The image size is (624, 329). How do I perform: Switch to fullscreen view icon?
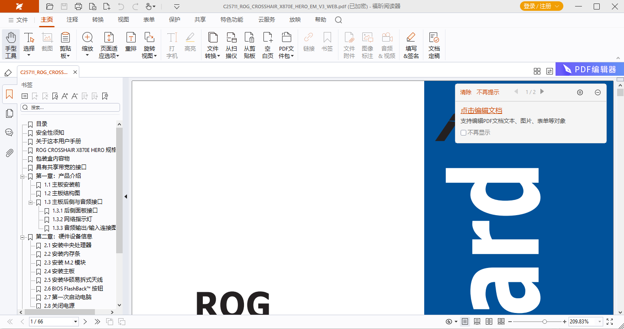pos(610,322)
